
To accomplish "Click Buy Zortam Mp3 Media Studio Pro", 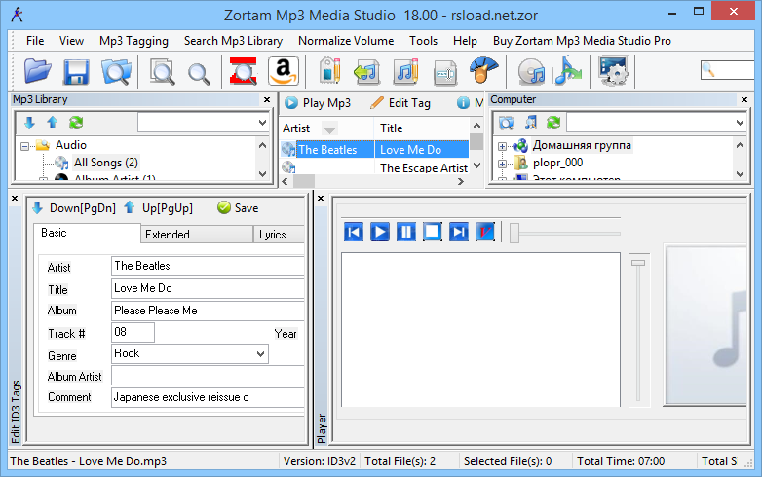I will (x=582, y=41).
